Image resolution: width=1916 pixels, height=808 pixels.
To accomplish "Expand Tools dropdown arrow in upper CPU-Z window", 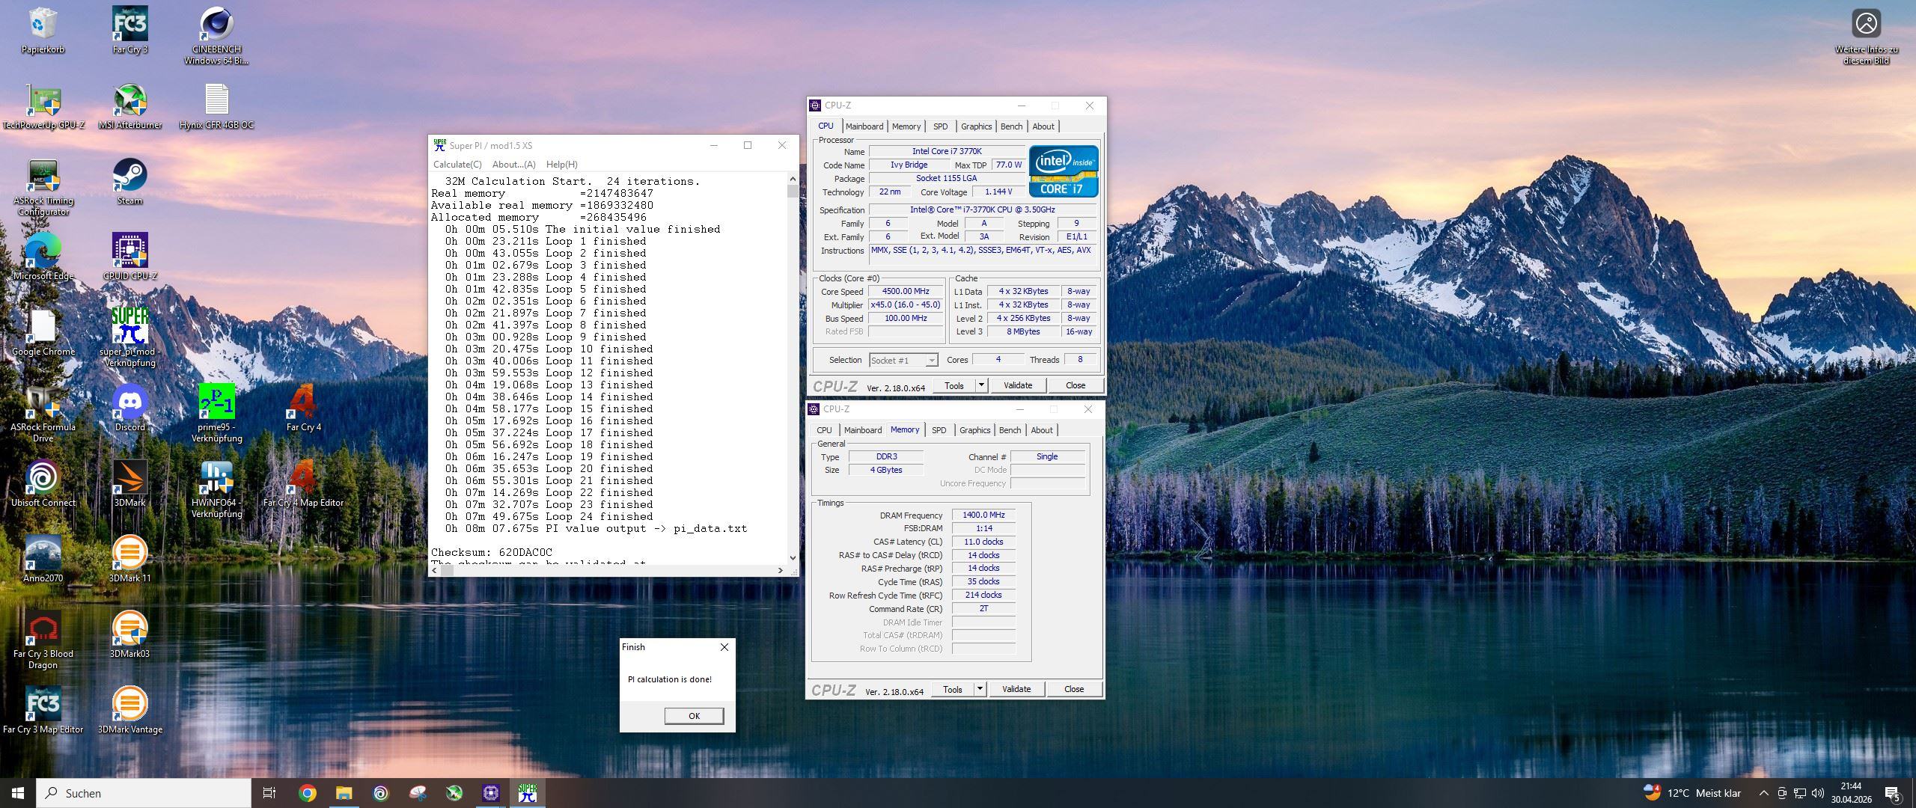I will click(981, 385).
